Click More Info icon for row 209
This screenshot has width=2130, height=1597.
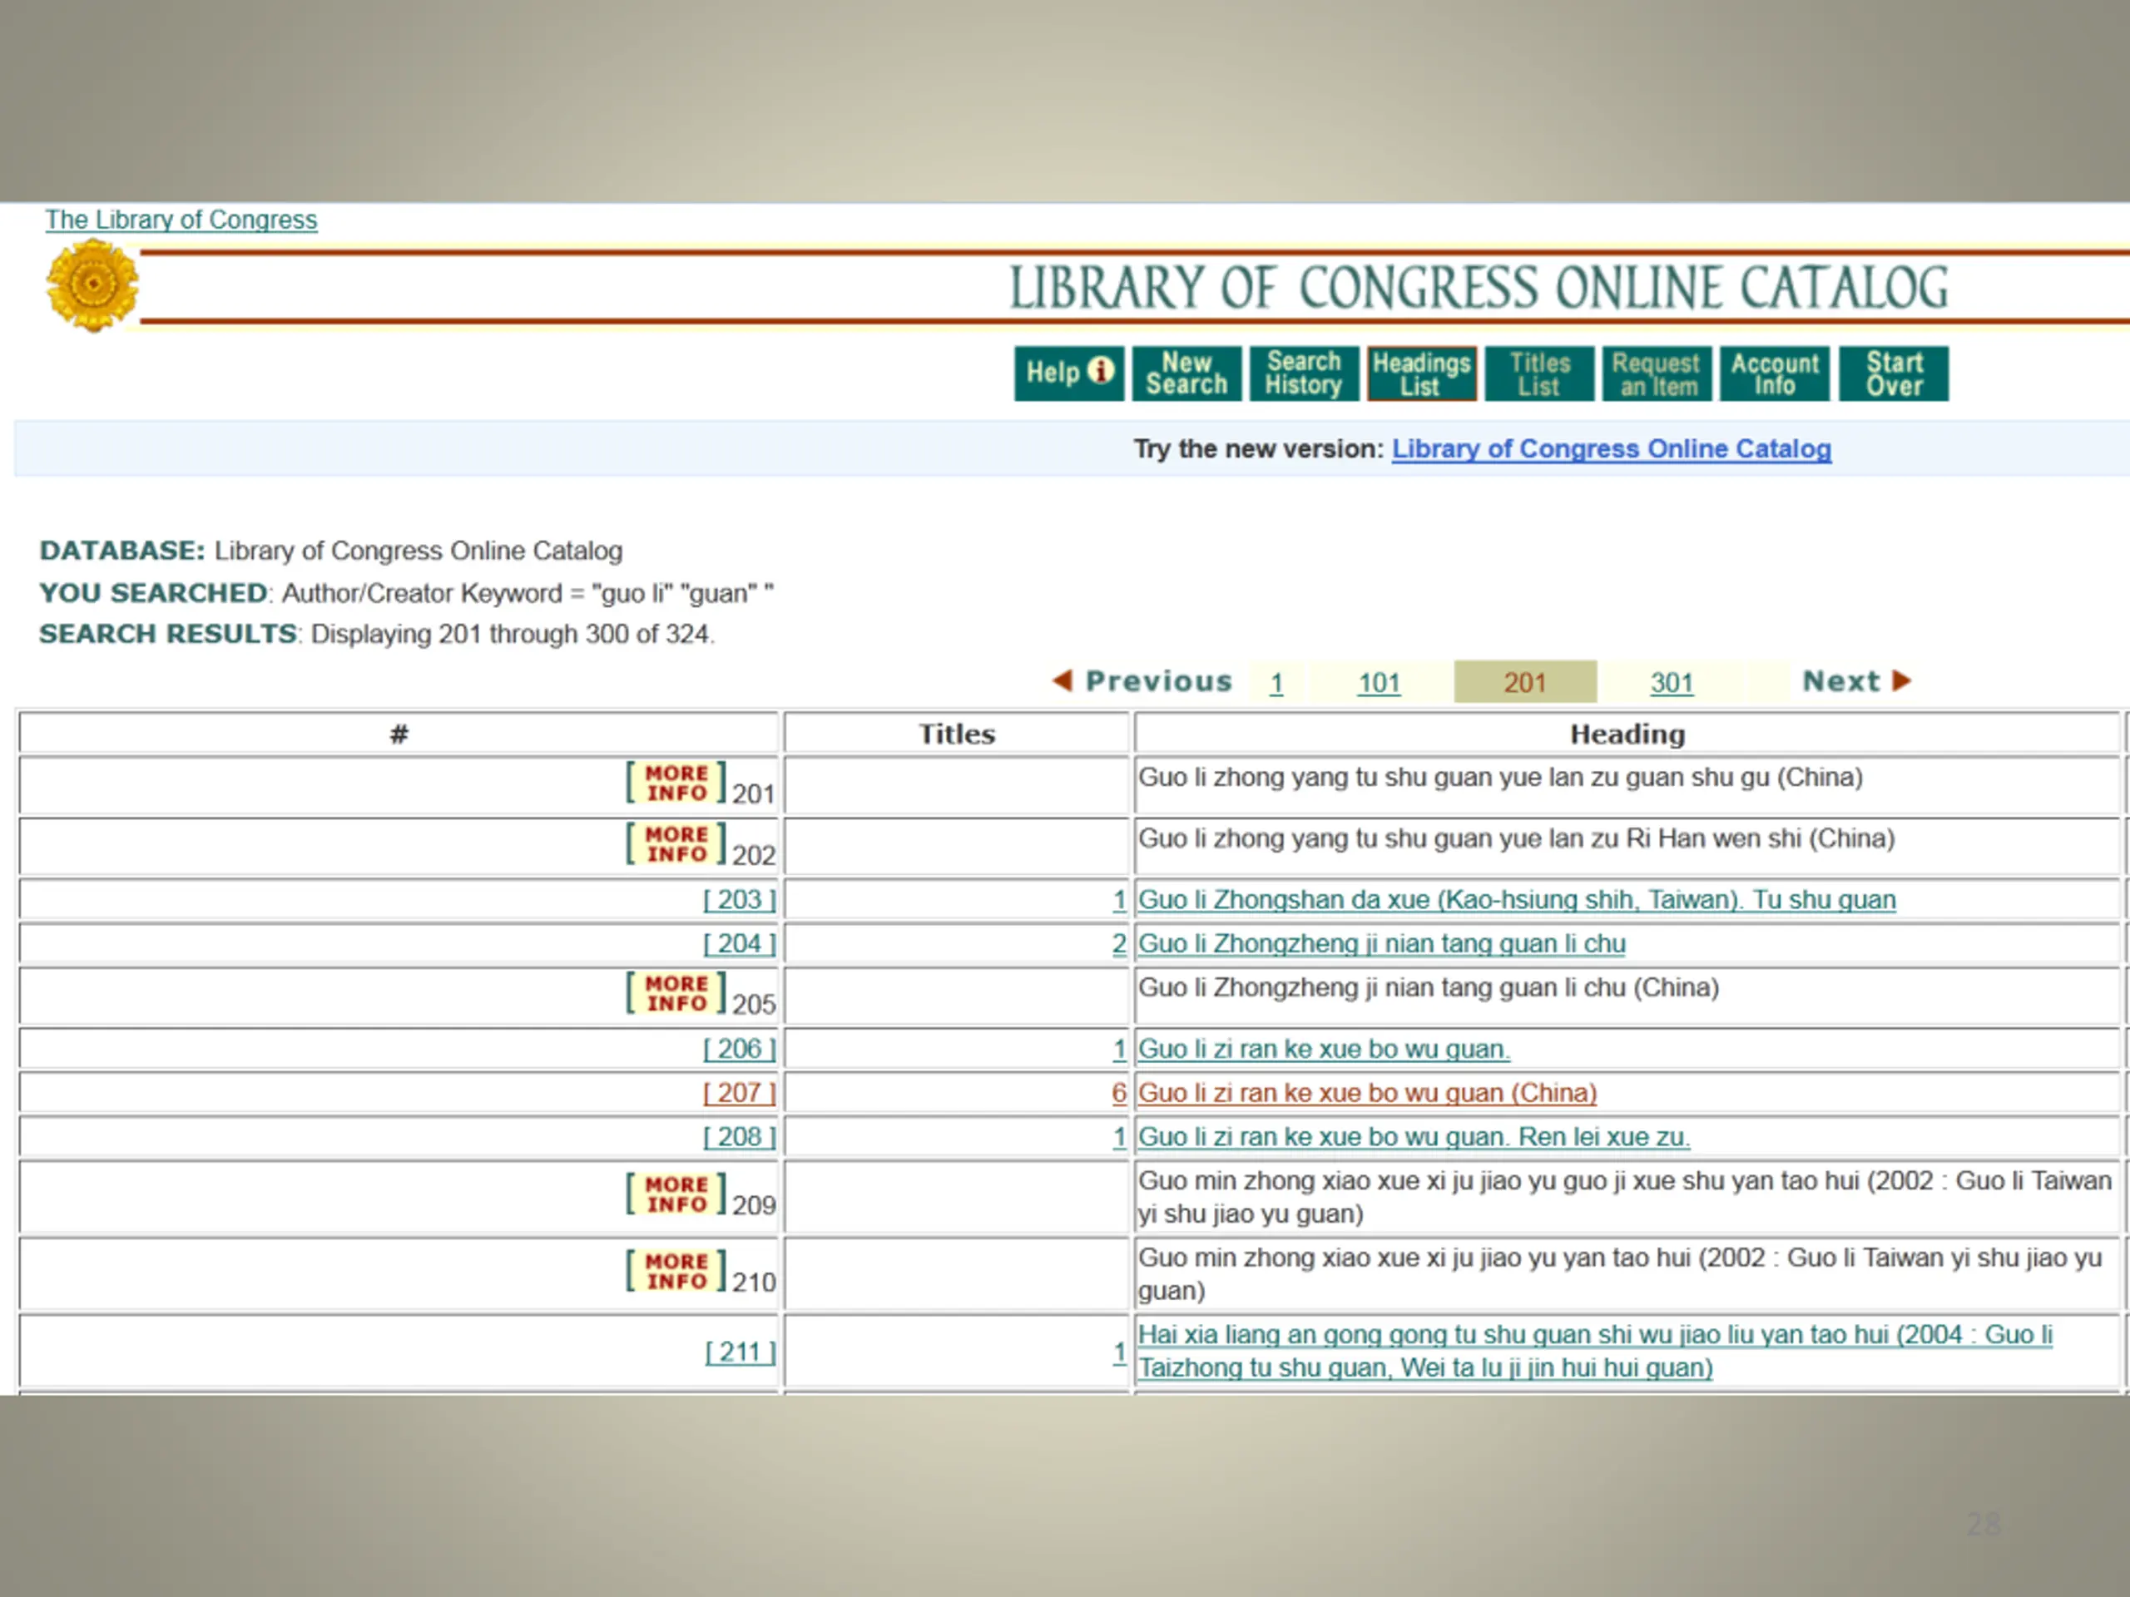coord(676,1194)
